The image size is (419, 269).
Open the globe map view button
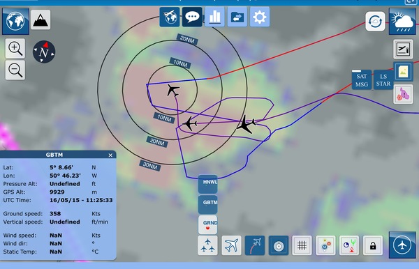point(15,21)
